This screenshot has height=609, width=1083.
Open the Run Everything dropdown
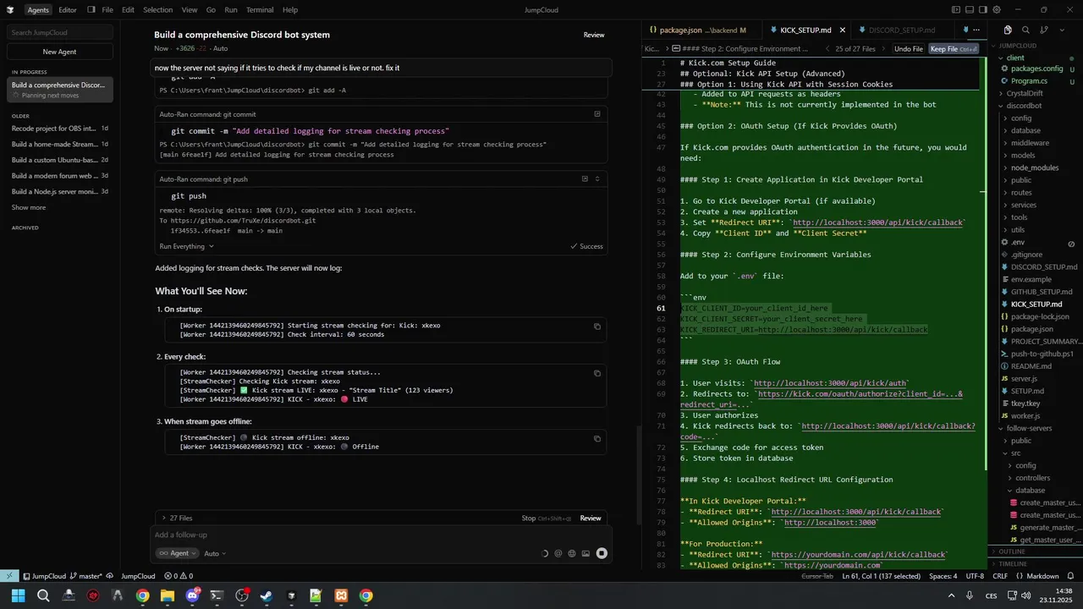pyautogui.click(x=186, y=246)
